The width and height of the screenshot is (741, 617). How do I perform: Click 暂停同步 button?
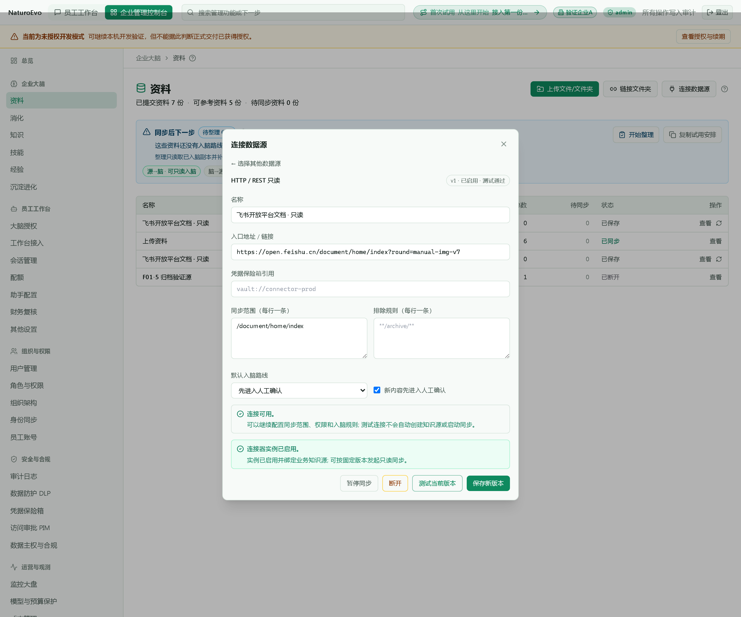pos(359,483)
